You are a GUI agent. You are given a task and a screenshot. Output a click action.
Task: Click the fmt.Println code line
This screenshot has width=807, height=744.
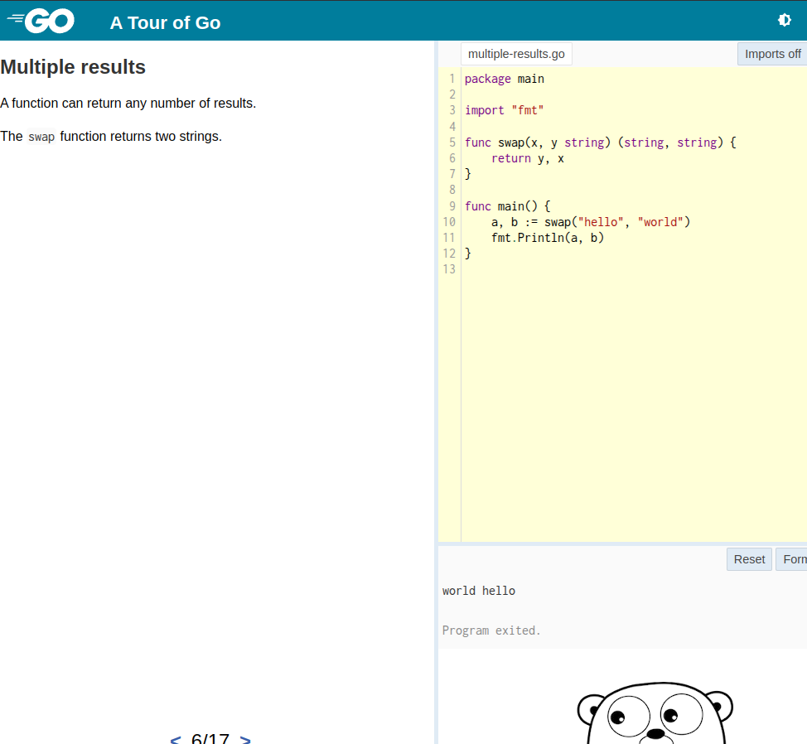pyautogui.click(x=548, y=238)
